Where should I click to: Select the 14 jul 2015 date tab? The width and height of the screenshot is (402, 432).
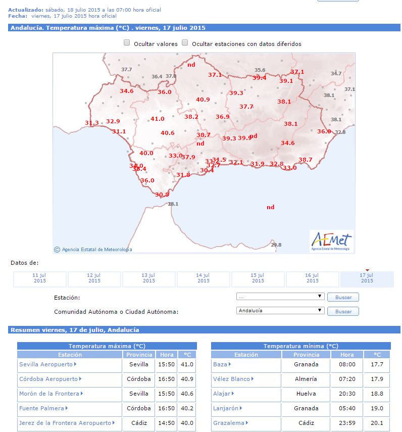203,278
